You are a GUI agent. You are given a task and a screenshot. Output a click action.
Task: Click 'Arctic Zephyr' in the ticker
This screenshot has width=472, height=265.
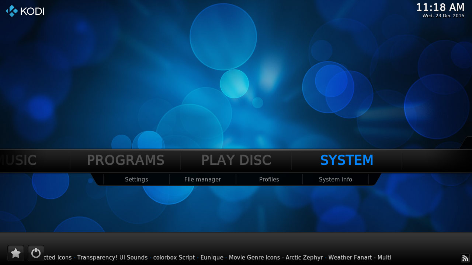coord(304,258)
